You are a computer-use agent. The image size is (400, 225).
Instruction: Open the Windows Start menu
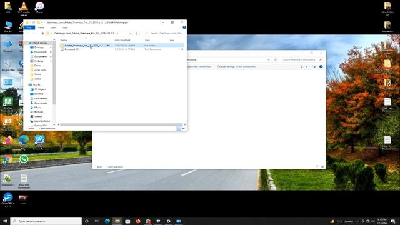(x=5, y=221)
